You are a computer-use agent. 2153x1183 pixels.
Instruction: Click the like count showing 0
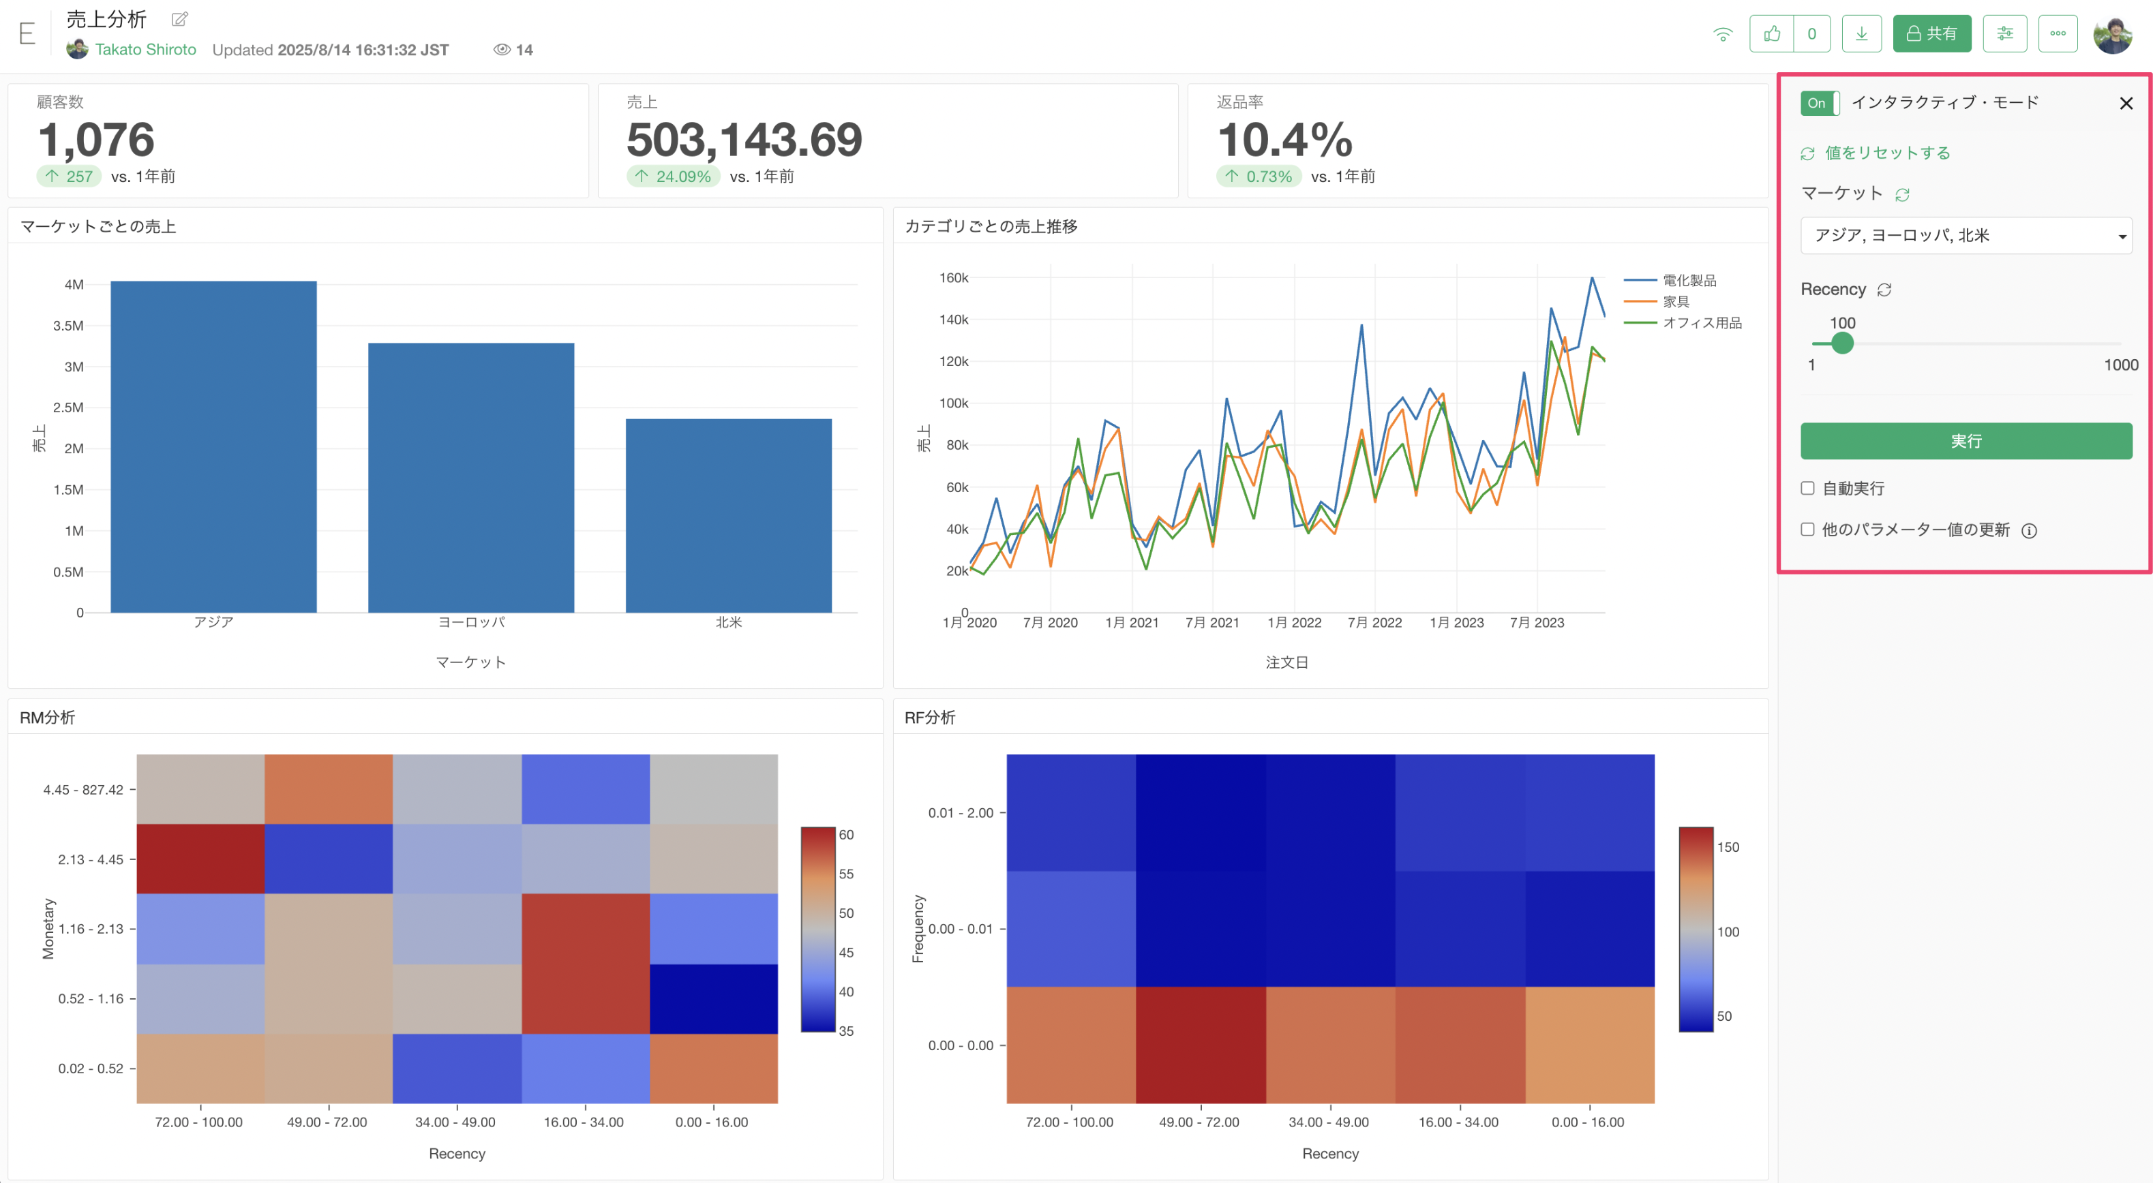[x=1811, y=33]
